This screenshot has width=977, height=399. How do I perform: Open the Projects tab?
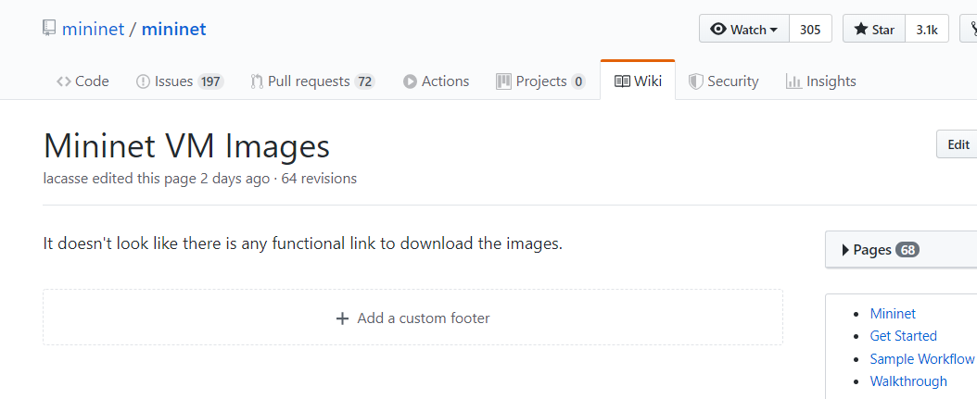pos(540,81)
